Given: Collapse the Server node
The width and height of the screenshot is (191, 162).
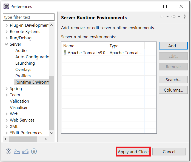Looking at the screenshot, I should coord(7,44).
